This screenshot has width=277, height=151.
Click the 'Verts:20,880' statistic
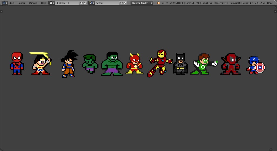click(x=177, y=3)
